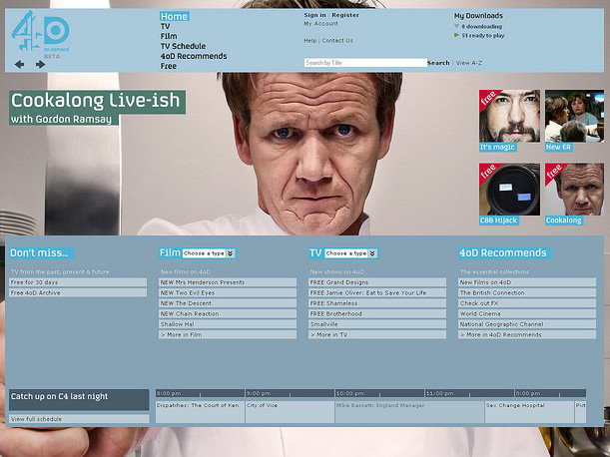The image size is (610, 457).
Task: Click the 9:00 pm timeline marker
Action: [259, 393]
